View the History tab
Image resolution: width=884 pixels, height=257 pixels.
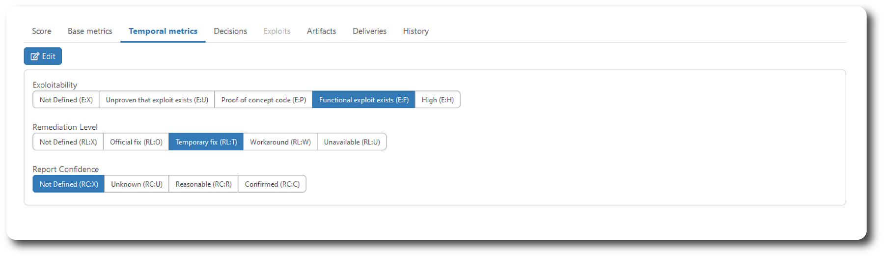click(416, 31)
